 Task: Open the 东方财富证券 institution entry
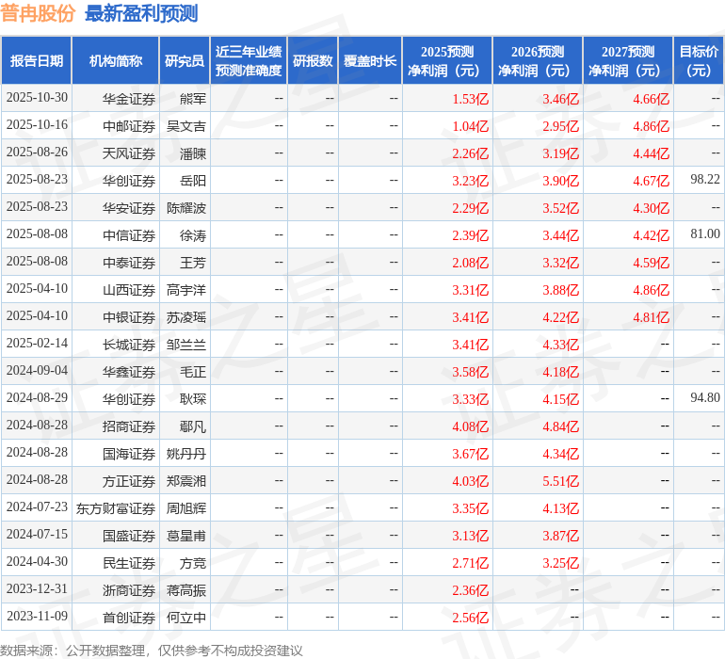116,508
